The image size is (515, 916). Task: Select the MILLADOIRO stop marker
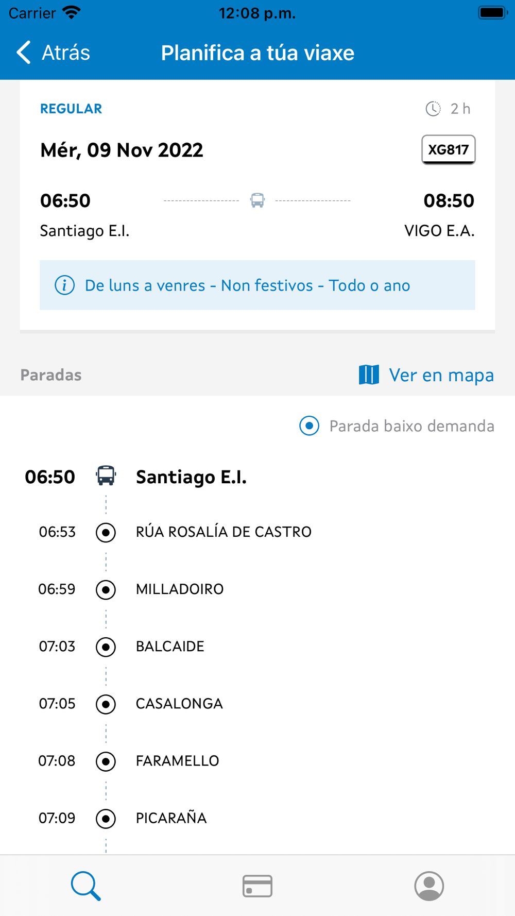[x=106, y=589]
